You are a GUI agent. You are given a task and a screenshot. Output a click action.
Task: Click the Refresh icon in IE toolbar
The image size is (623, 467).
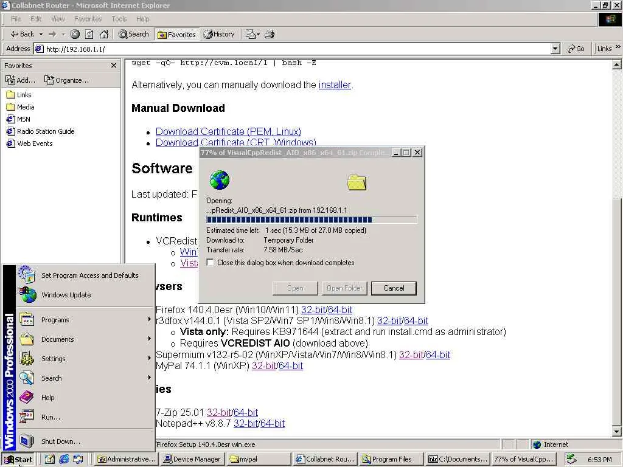89,34
